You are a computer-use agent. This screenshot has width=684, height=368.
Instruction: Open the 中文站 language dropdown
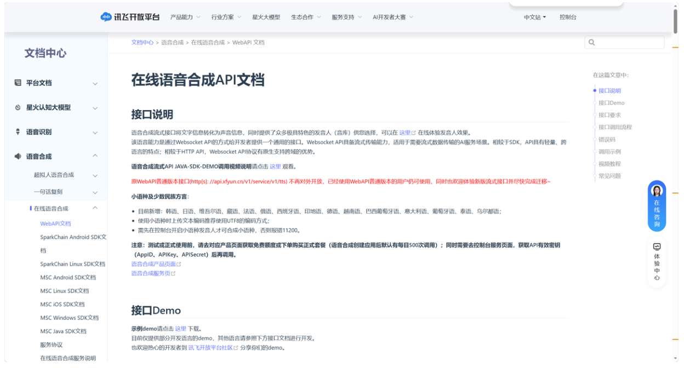(x=534, y=17)
